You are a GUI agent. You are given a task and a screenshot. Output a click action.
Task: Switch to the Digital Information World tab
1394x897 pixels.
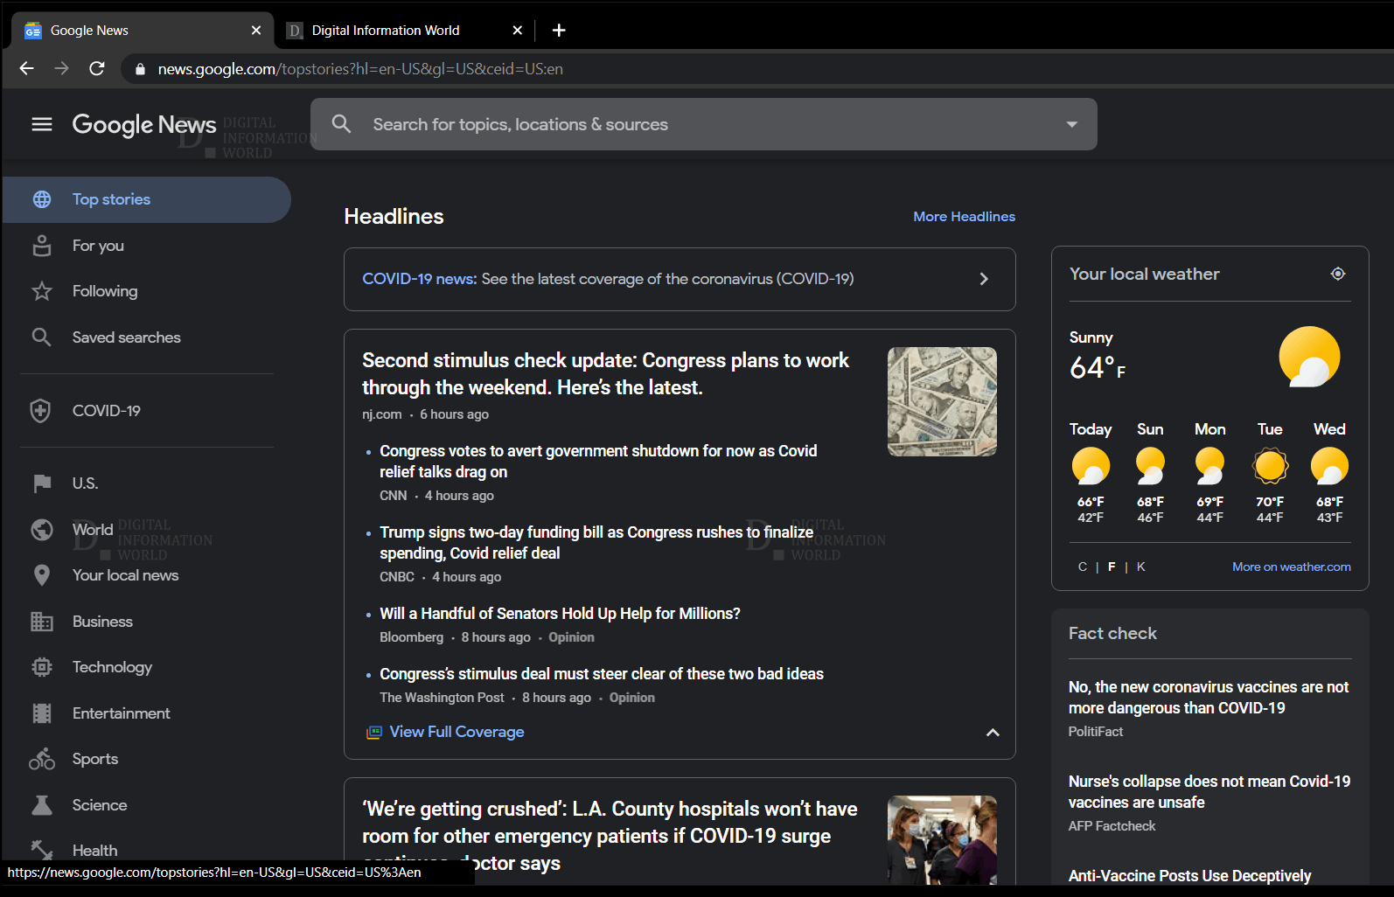coord(404,31)
